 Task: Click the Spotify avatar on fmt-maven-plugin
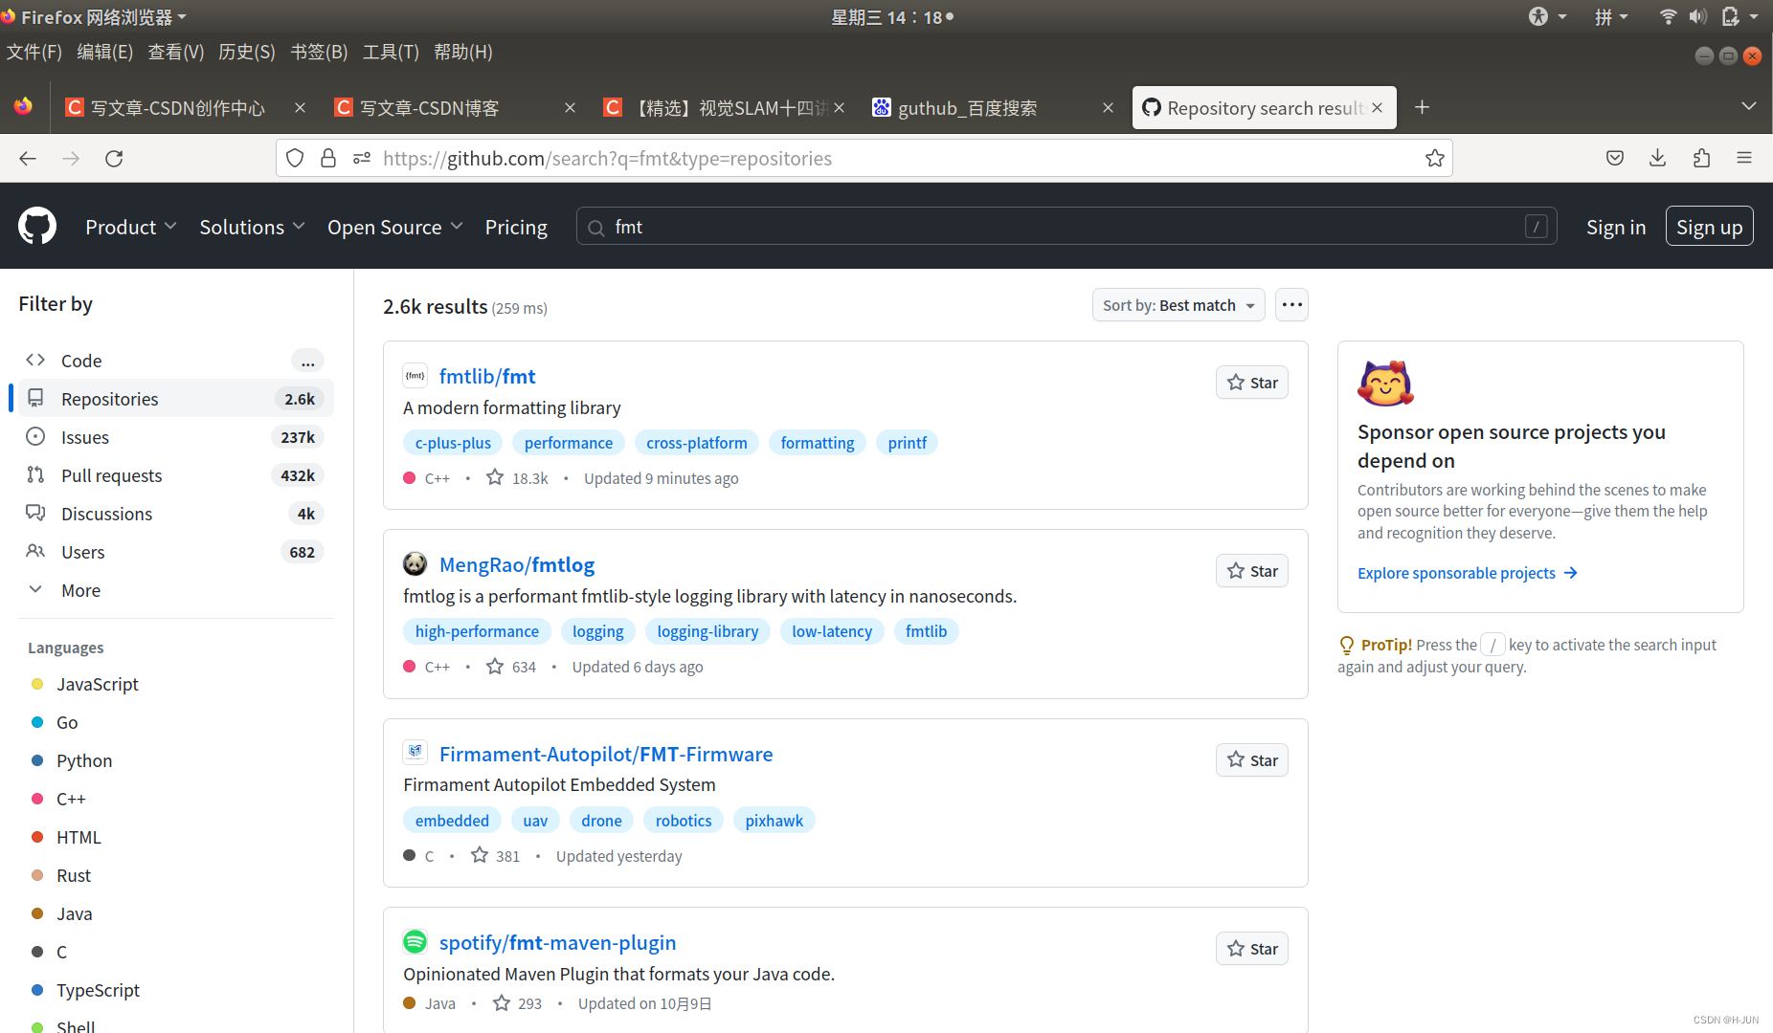(415, 941)
